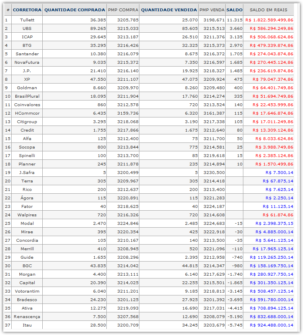The height and width of the screenshot is (335, 303).
Task: Click the Credit broker cell
Action: 27,130
